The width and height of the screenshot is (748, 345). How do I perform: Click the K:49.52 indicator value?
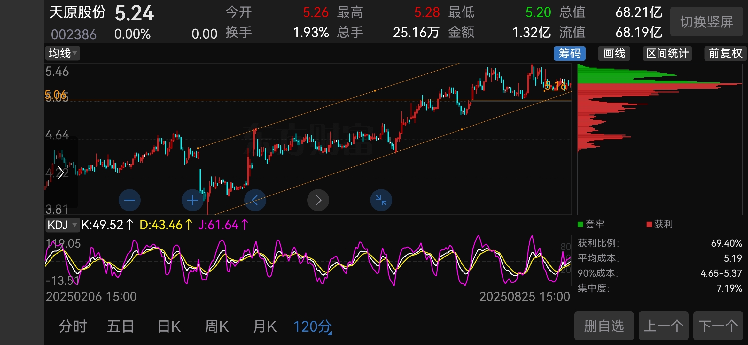click(107, 225)
